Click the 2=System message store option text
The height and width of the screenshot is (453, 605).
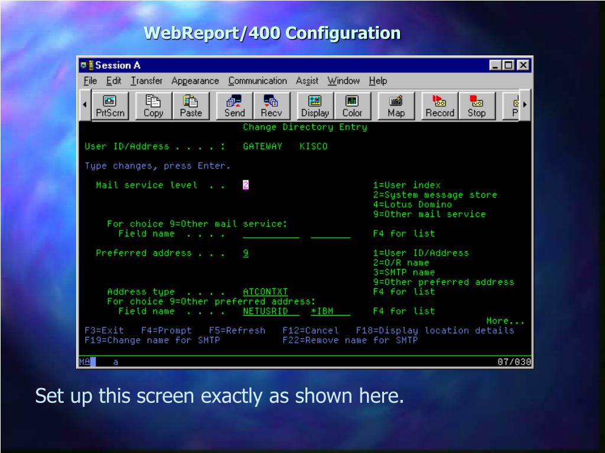(435, 195)
